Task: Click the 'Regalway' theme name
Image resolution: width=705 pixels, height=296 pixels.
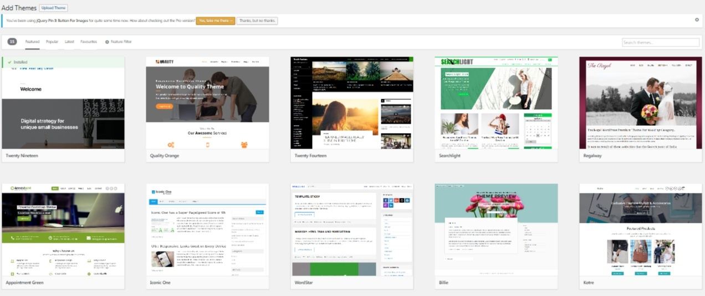Action: [x=592, y=156]
